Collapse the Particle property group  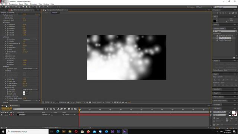tap(3, 67)
